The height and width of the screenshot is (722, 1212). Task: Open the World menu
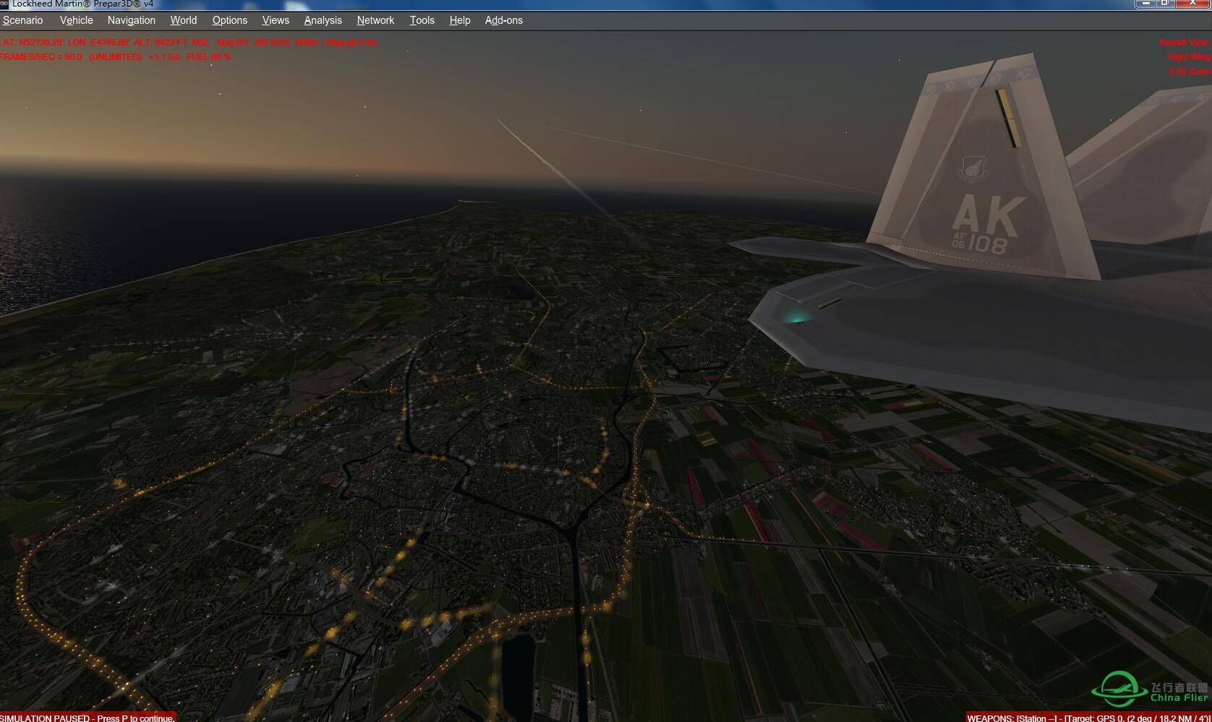click(x=183, y=20)
